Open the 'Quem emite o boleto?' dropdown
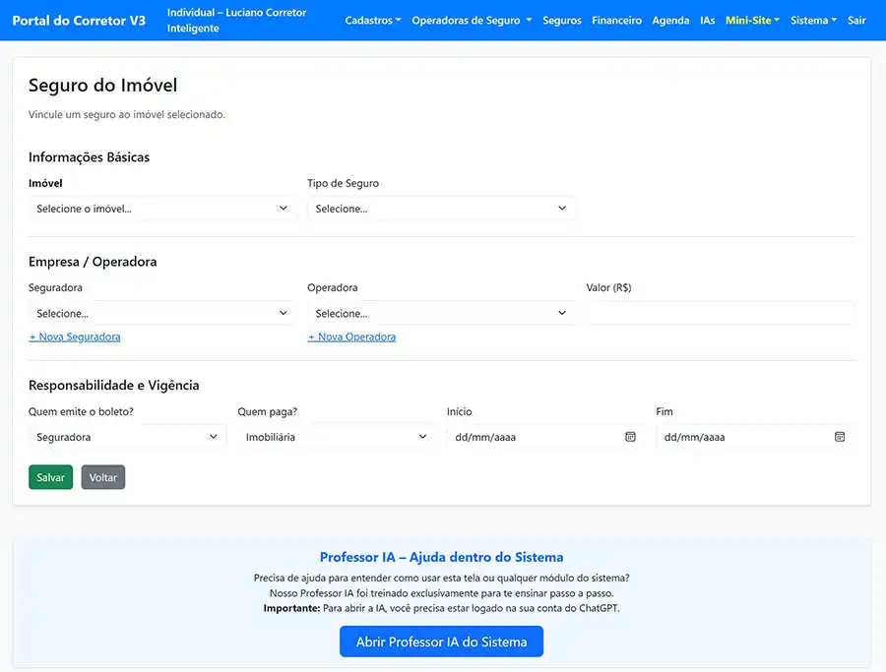Viewport: 886px width, 672px height. [126, 436]
